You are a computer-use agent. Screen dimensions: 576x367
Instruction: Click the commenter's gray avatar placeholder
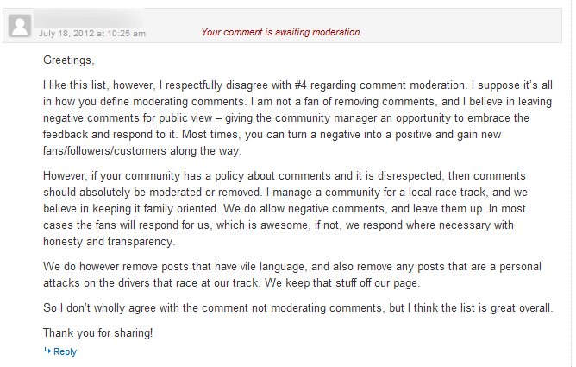(x=20, y=25)
